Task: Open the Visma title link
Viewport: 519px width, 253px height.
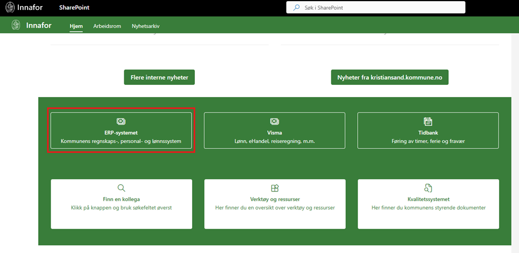Action: pyautogui.click(x=274, y=133)
